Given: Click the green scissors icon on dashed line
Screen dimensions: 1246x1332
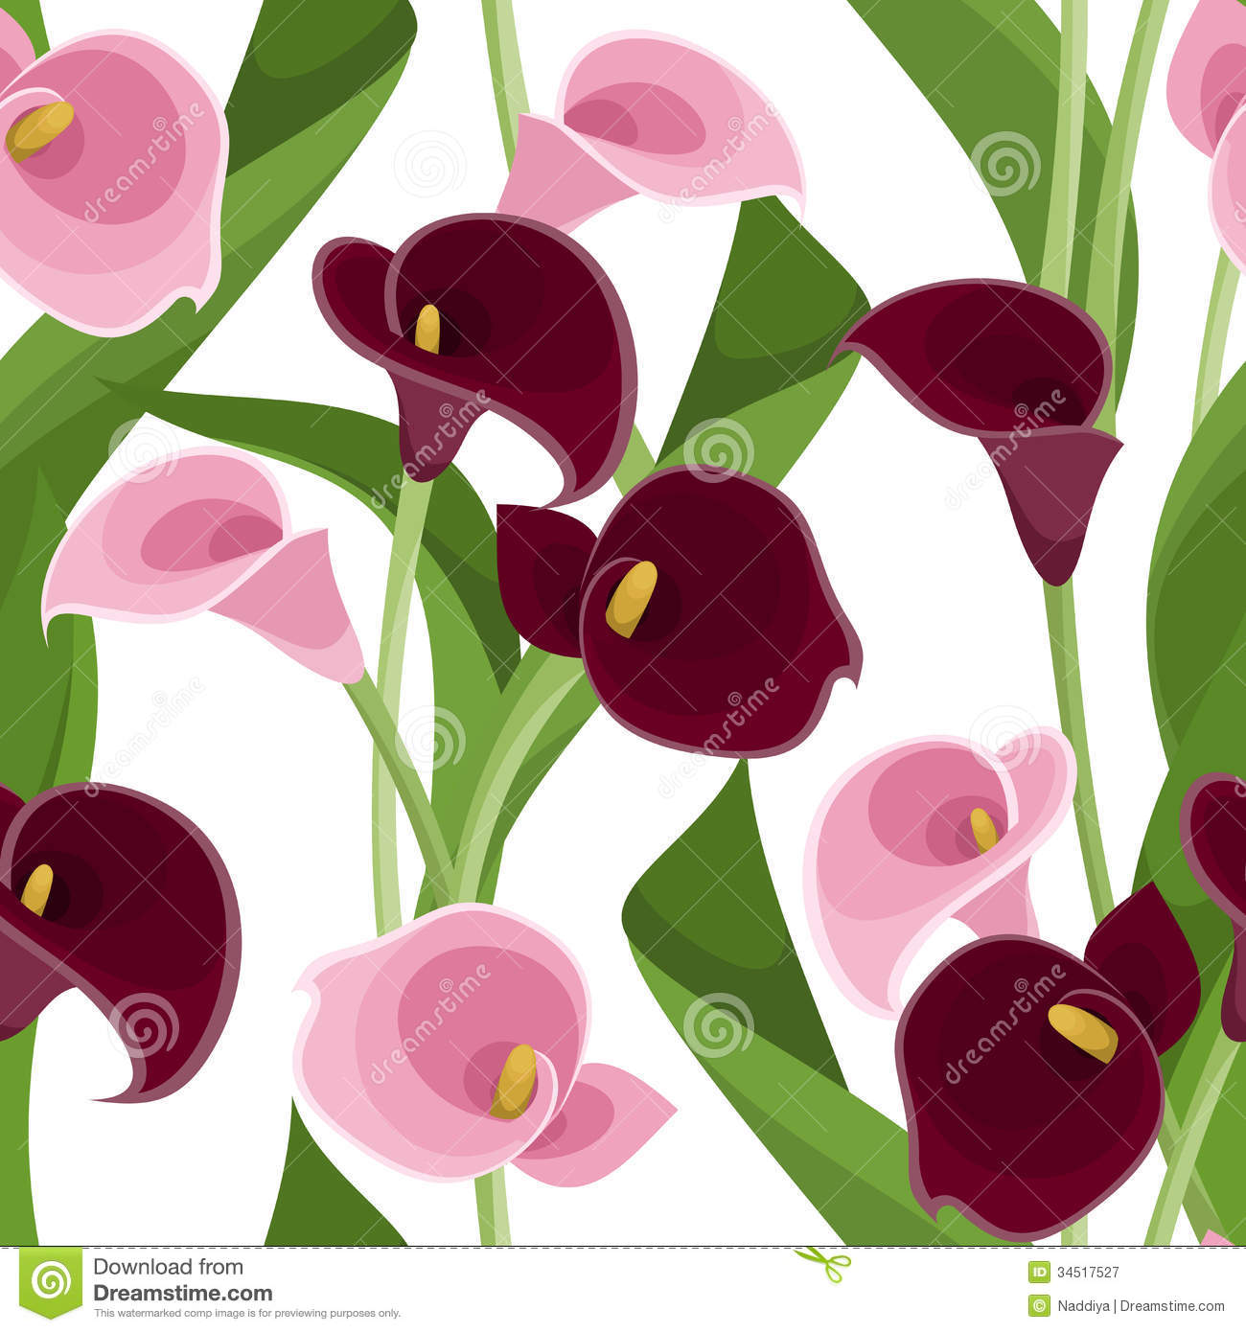Looking at the screenshot, I should 822,1260.
